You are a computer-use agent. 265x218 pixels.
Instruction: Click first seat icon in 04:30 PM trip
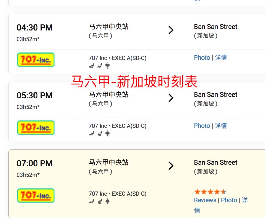coord(91,66)
